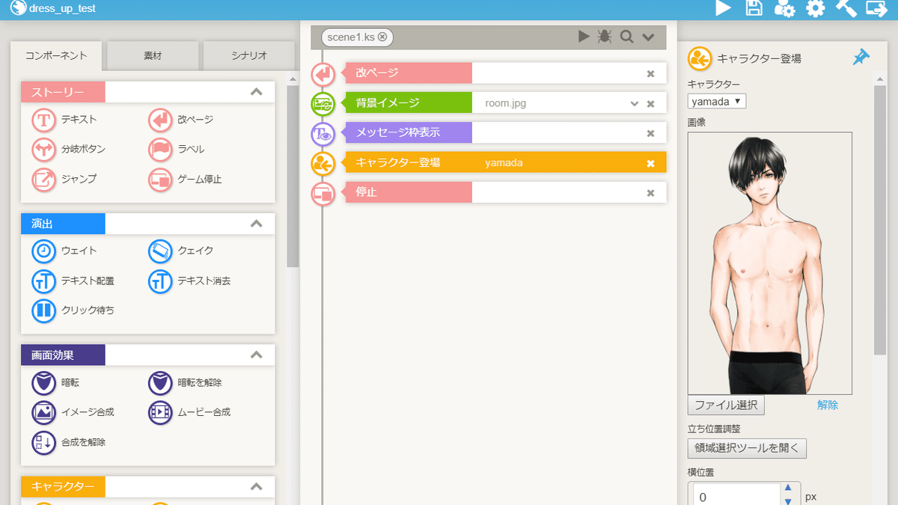Click the magnifier search icon in scenario toolbar
Image resolution: width=898 pixels, height=505 pixels.
tap(626, 37)
